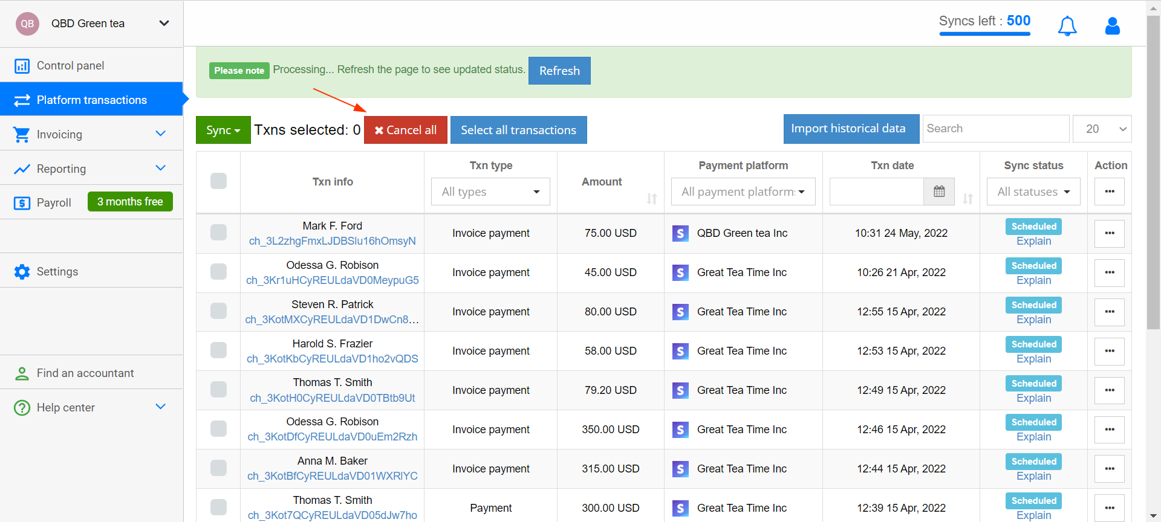Open the calendar picker for Txn date
The image size is (1161, 522).
[939, 192]
